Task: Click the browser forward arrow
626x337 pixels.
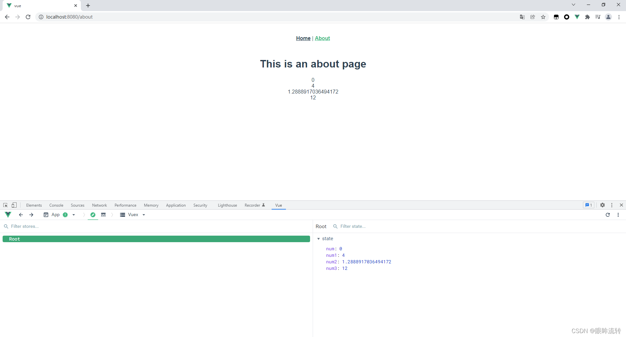Action: (x=18, y=17)
